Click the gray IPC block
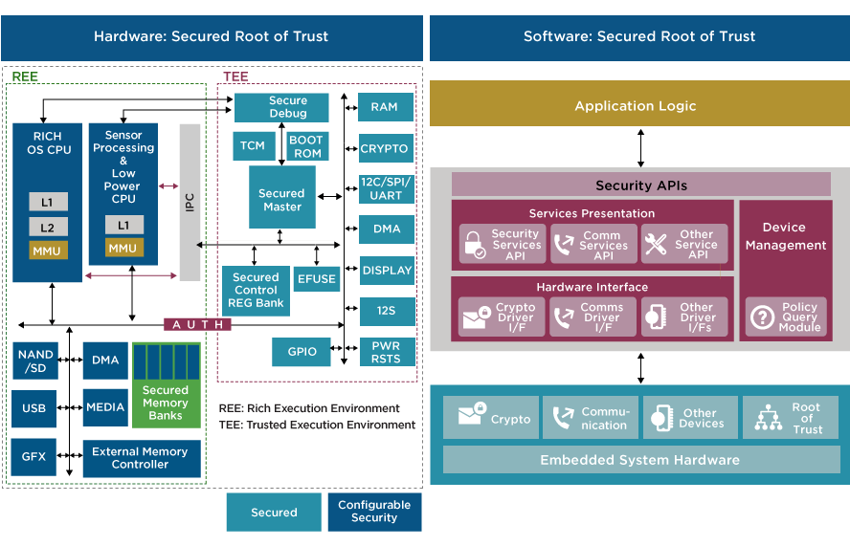This screenshot has height=546, width=850. pyautogui.click(x=190, y=202)
